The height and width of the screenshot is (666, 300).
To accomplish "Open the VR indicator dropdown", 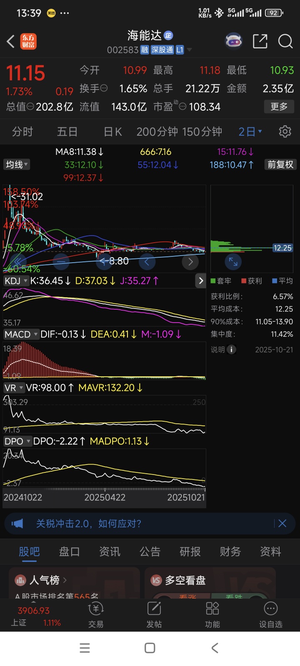I will (14, 388).
